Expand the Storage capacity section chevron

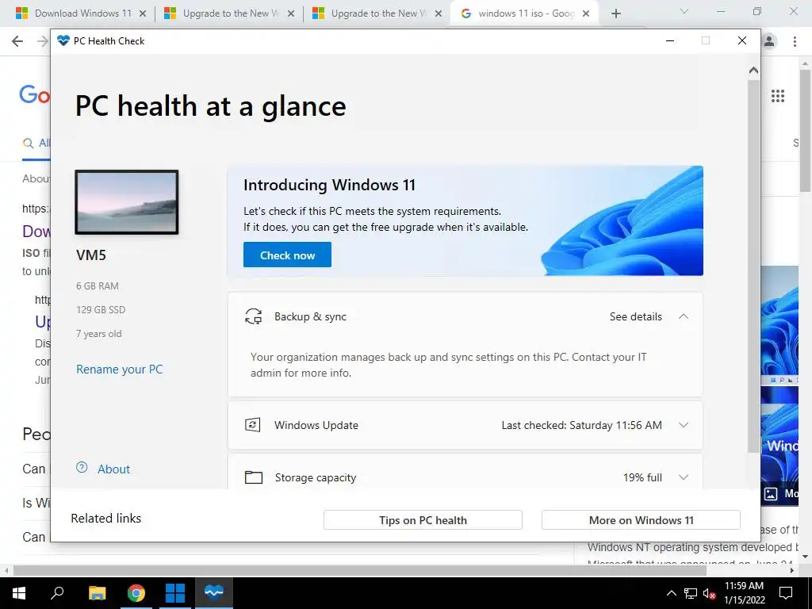[684, 477]
